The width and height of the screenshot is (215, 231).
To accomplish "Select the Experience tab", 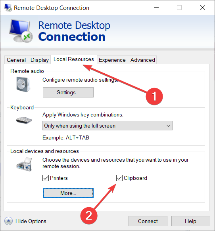I will [x=112, y=60].
